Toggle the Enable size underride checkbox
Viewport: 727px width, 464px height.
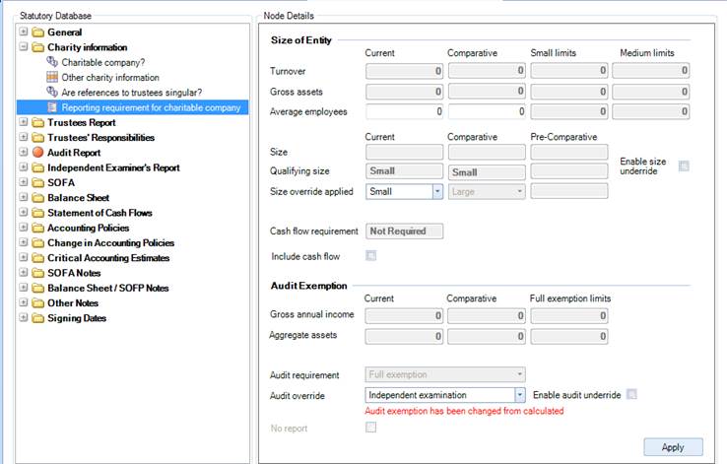point(684,166)
